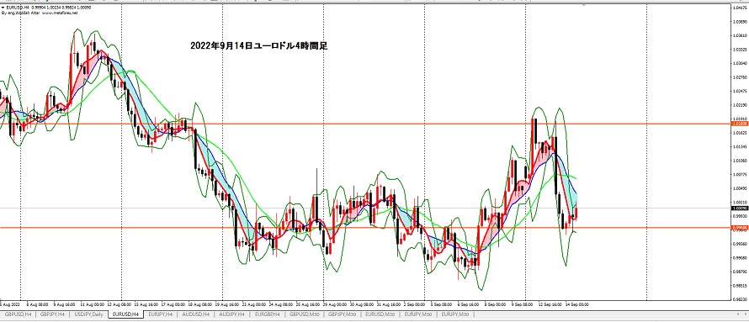Click the 1.04175 price axis label
749x322 pixels.
[x=740, y=8]
